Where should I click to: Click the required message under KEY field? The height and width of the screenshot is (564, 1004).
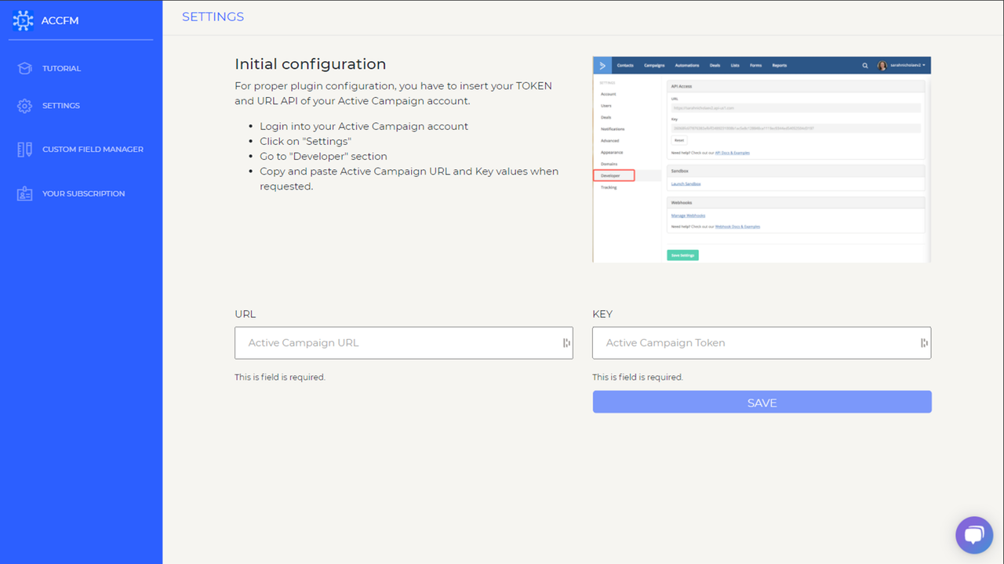638,377
